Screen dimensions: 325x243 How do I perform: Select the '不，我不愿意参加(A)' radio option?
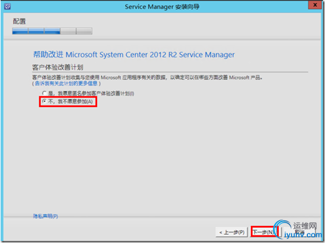tap(44, 102)
